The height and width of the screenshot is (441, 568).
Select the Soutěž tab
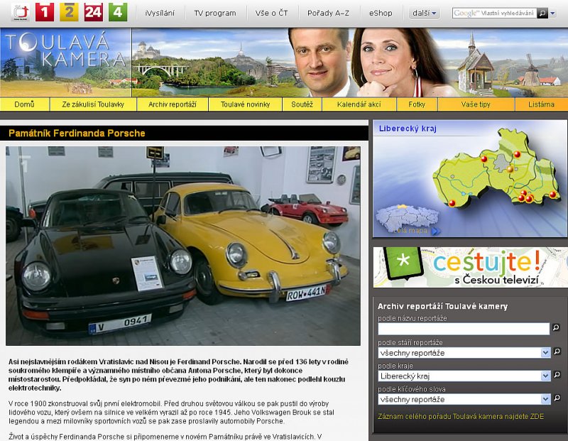pos(302,104)
